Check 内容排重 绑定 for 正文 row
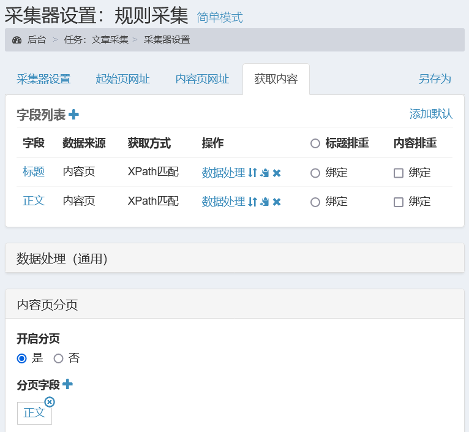Screen dimensions: 469x432 [399, 202]
